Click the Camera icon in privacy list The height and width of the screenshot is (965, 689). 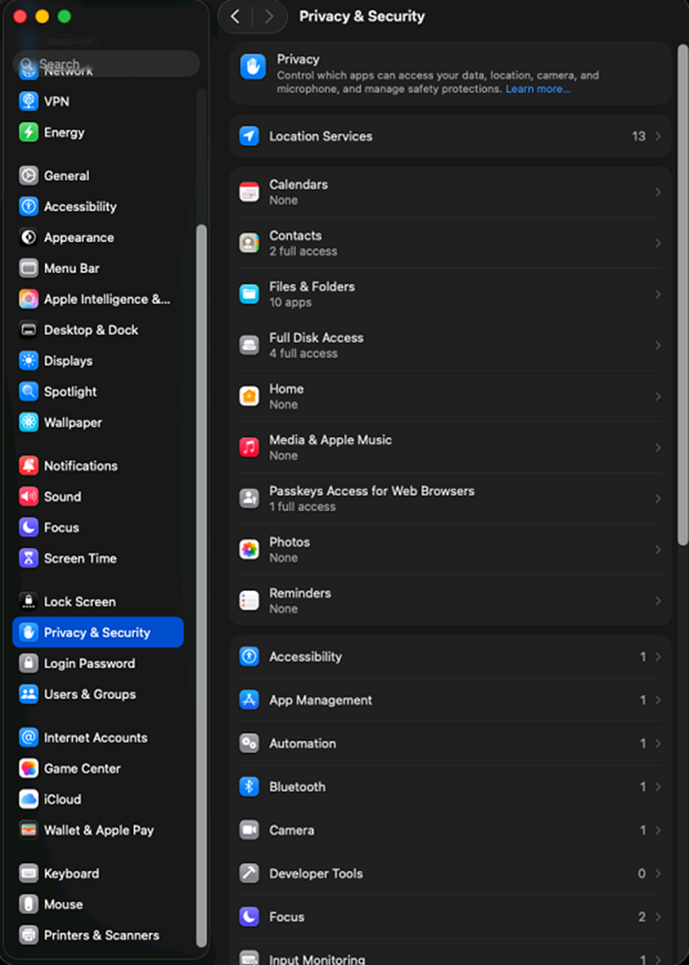click(x=249, y=831)
